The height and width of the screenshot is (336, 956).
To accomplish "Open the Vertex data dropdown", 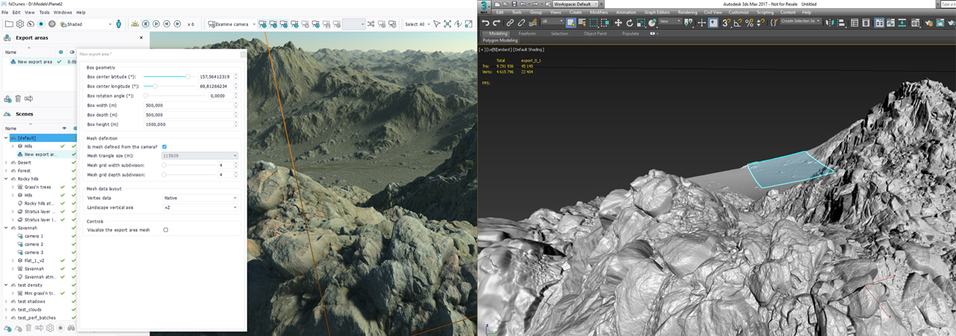I will tap(199, 198).
